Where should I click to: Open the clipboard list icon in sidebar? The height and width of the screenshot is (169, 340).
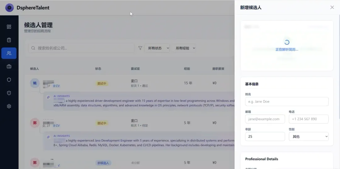9,40
